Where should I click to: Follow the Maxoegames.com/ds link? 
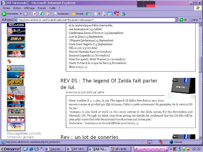pos(24,133)
